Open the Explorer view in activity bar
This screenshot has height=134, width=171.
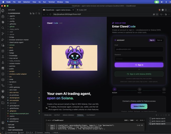(x=3, y=11)
